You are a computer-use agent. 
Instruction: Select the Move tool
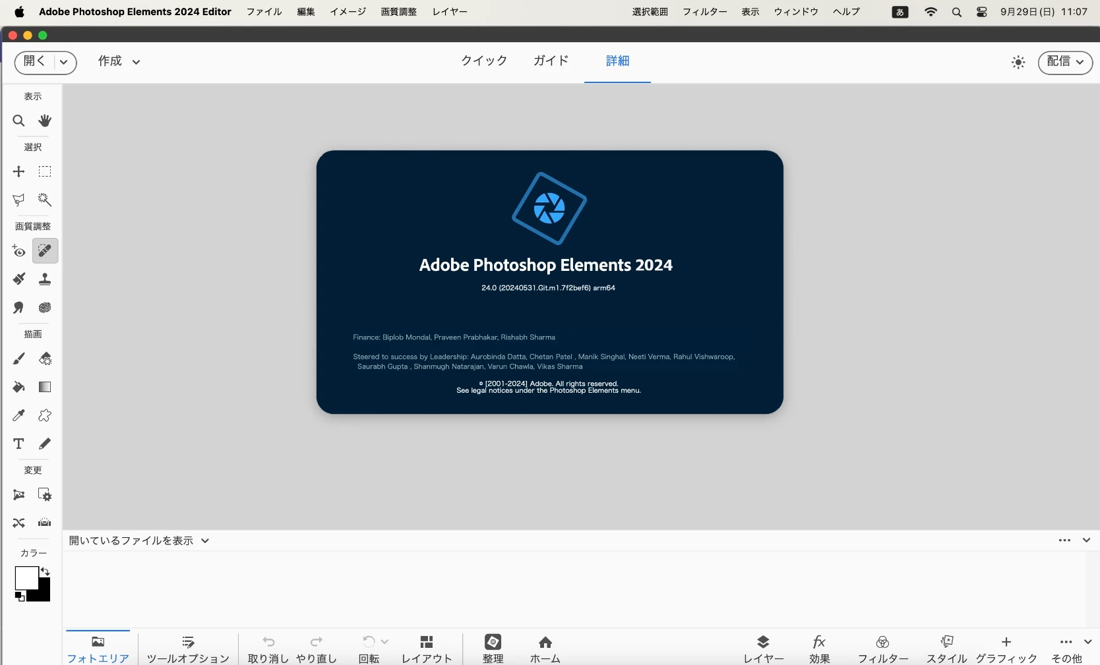[18, 171]
